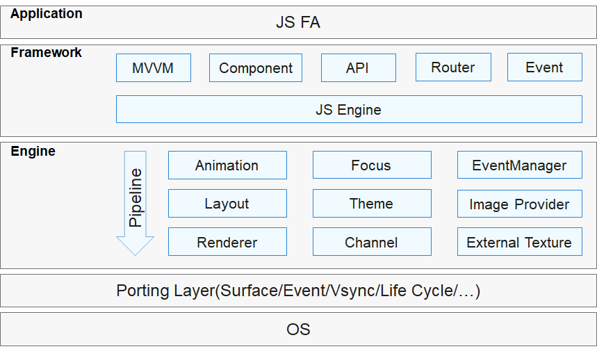Click the Layout box
The height and width of the screenshot is (349, 597).
[227, 204]
